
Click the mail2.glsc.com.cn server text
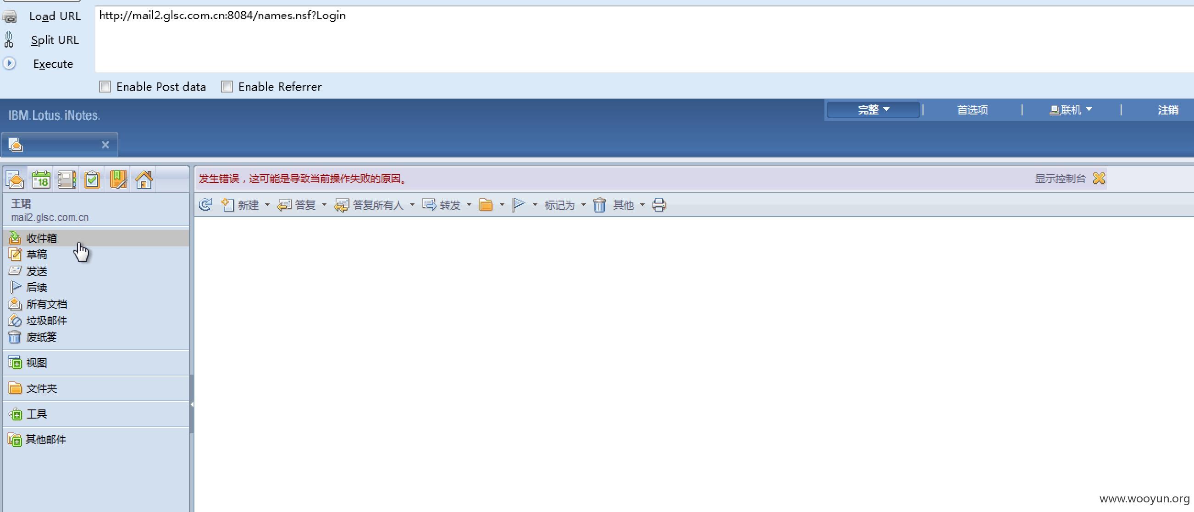pos(50,217)
